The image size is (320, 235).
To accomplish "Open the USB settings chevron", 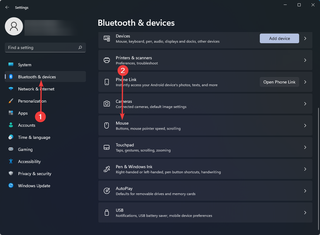I will coord(305,213).
